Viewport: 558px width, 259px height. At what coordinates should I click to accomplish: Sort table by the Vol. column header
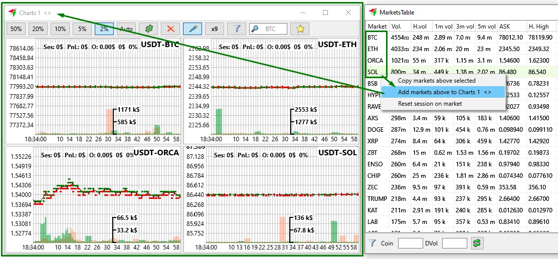(396, 26)
